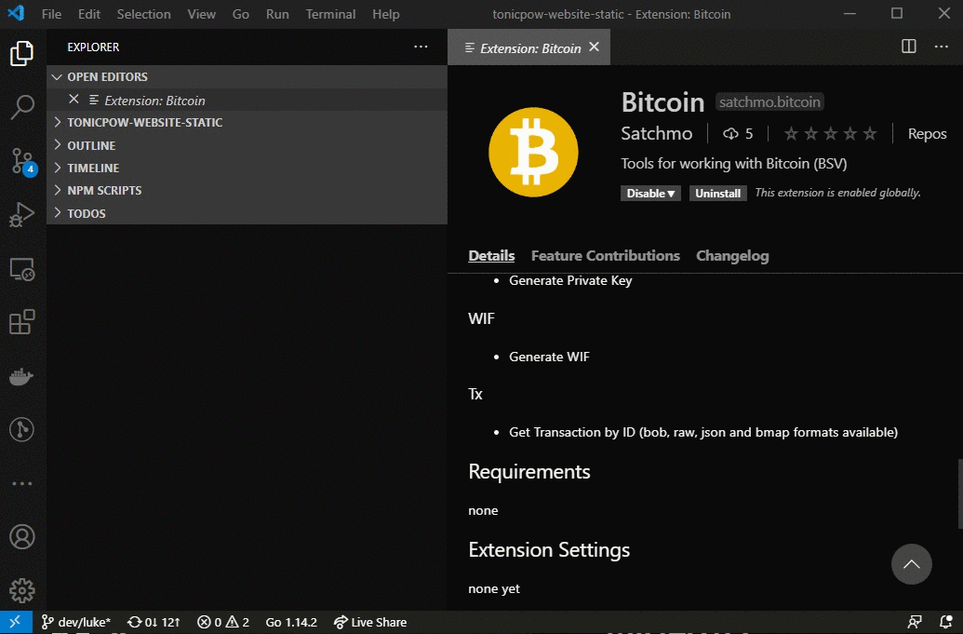
Task: Open the File menu
Action: tap(51, 14)
